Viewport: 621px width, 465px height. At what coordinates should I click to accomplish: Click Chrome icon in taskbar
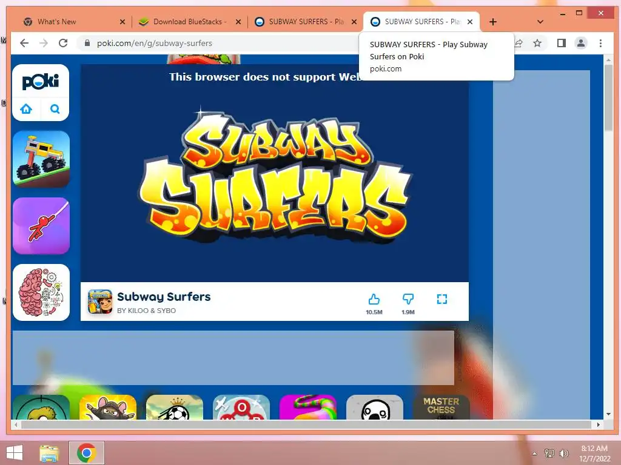pos(87,453)
